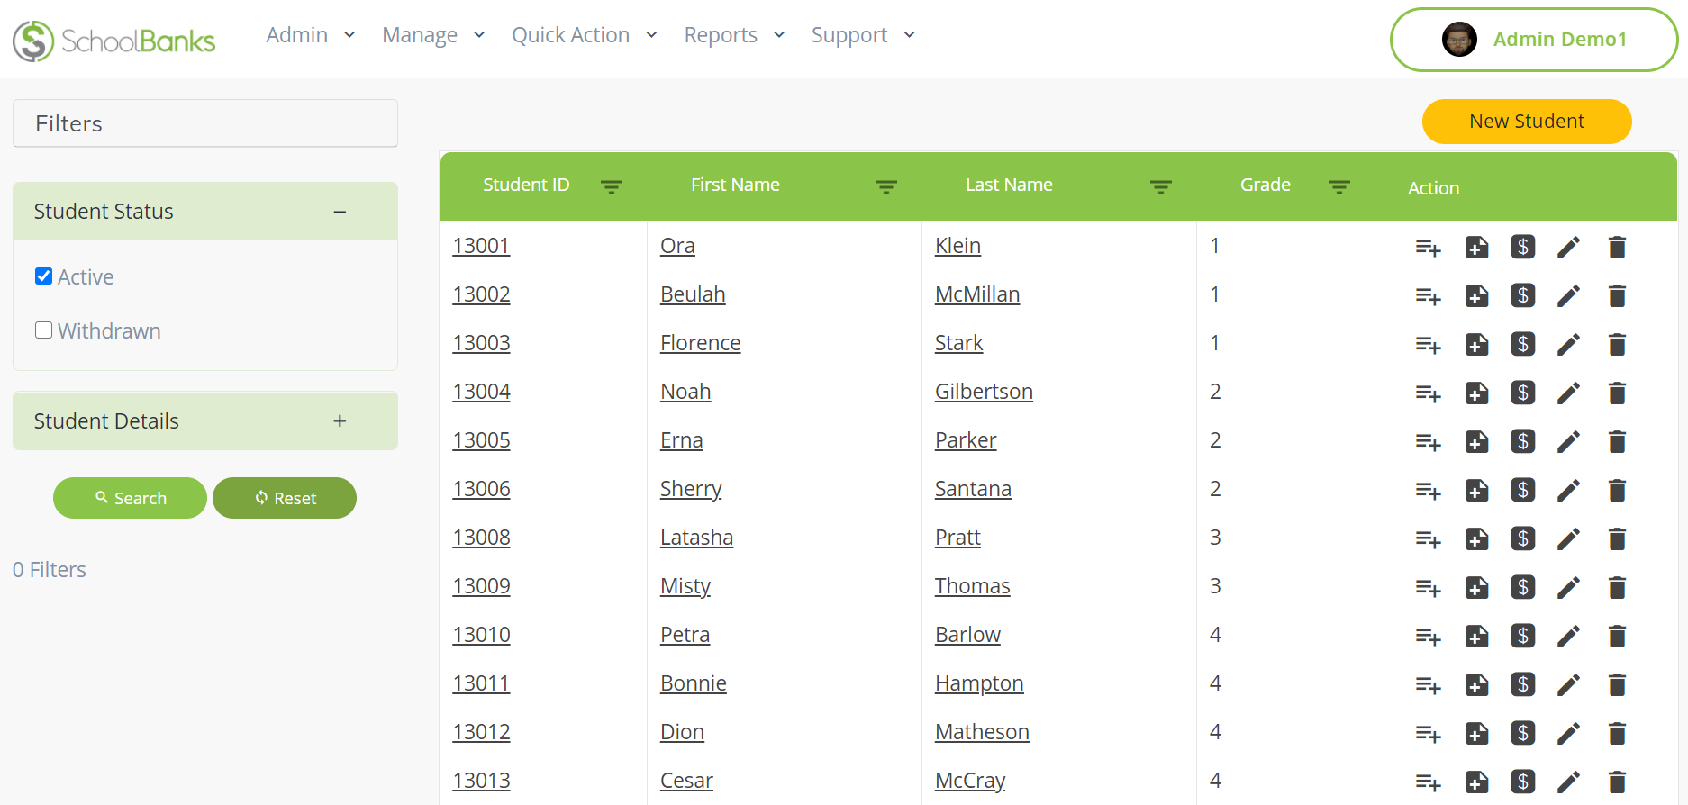
Task: Open the Reports menu
Action: [x=735, y=35]
